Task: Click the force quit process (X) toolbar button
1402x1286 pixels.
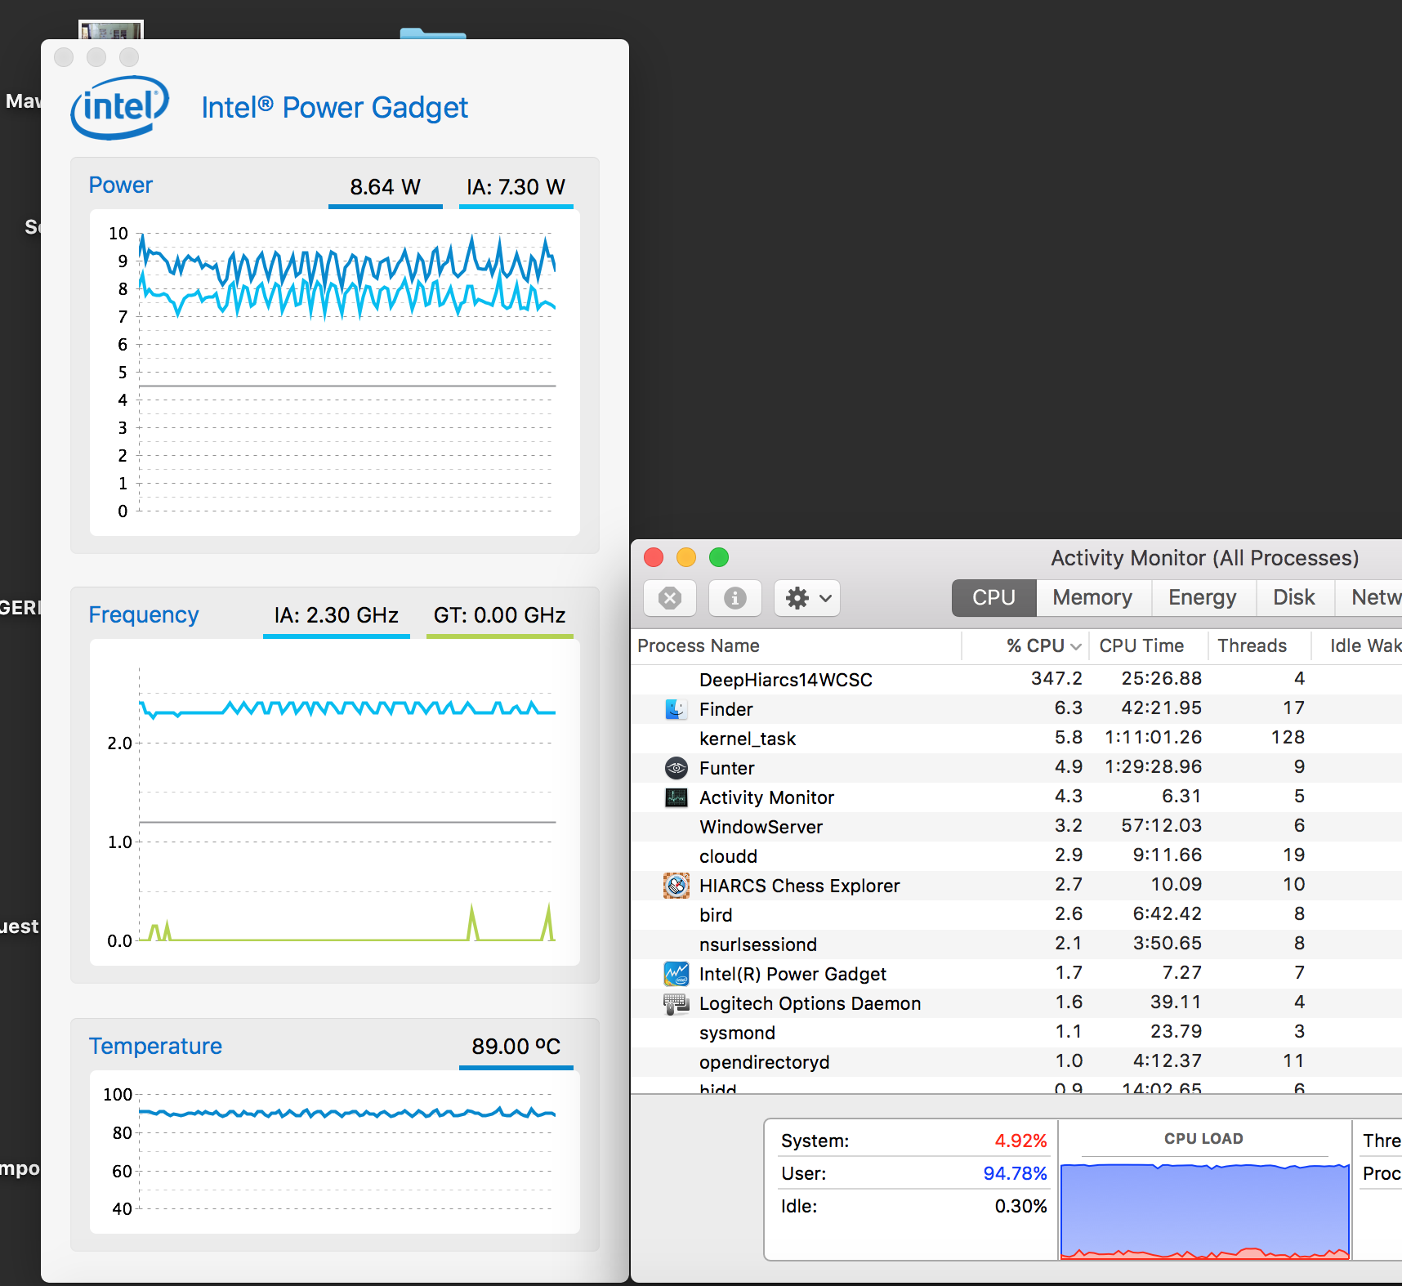Action: 670,598
